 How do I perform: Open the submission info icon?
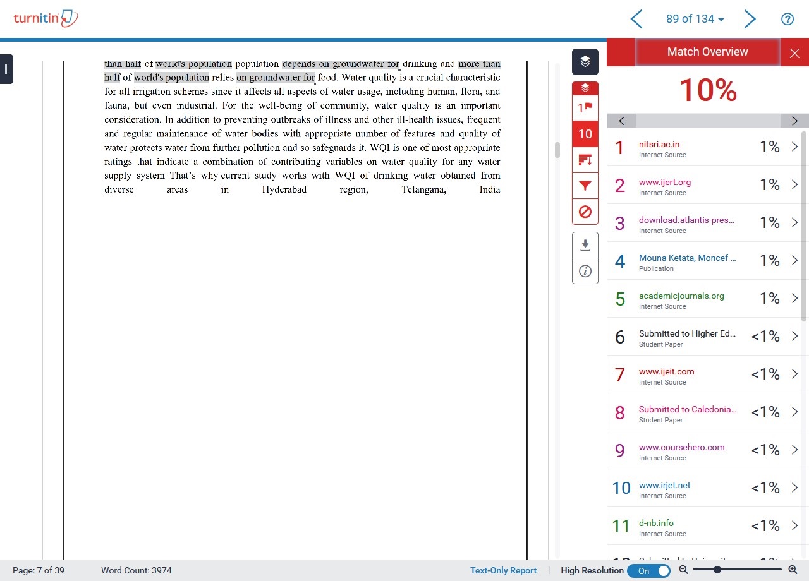(x=585, y=271)
